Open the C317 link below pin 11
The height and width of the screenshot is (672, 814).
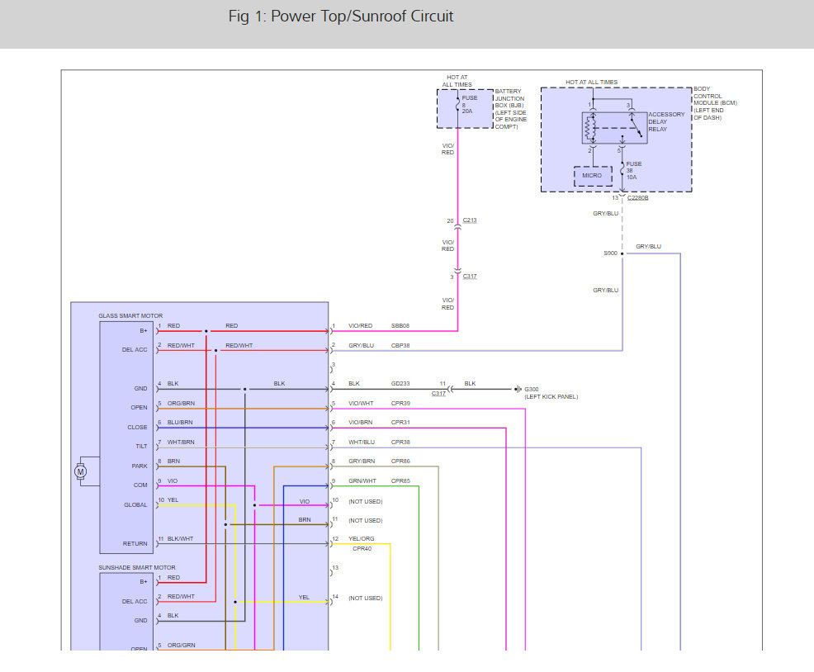[x=438, y=394]
